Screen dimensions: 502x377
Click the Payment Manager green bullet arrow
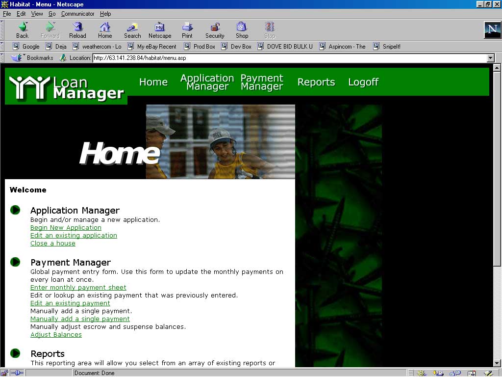click(x=15, y=262)
